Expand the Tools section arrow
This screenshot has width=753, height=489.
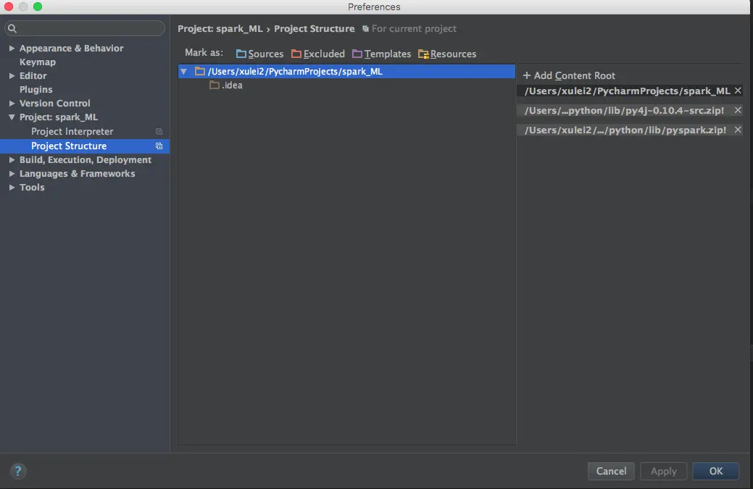click(12, 188)
